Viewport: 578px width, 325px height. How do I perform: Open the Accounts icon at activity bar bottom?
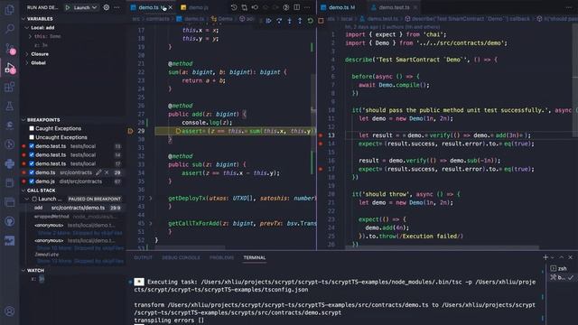click(9, 311)
